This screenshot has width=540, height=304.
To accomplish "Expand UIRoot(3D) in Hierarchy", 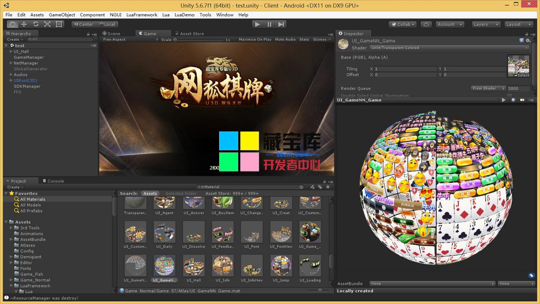I will tap(11, 80).
